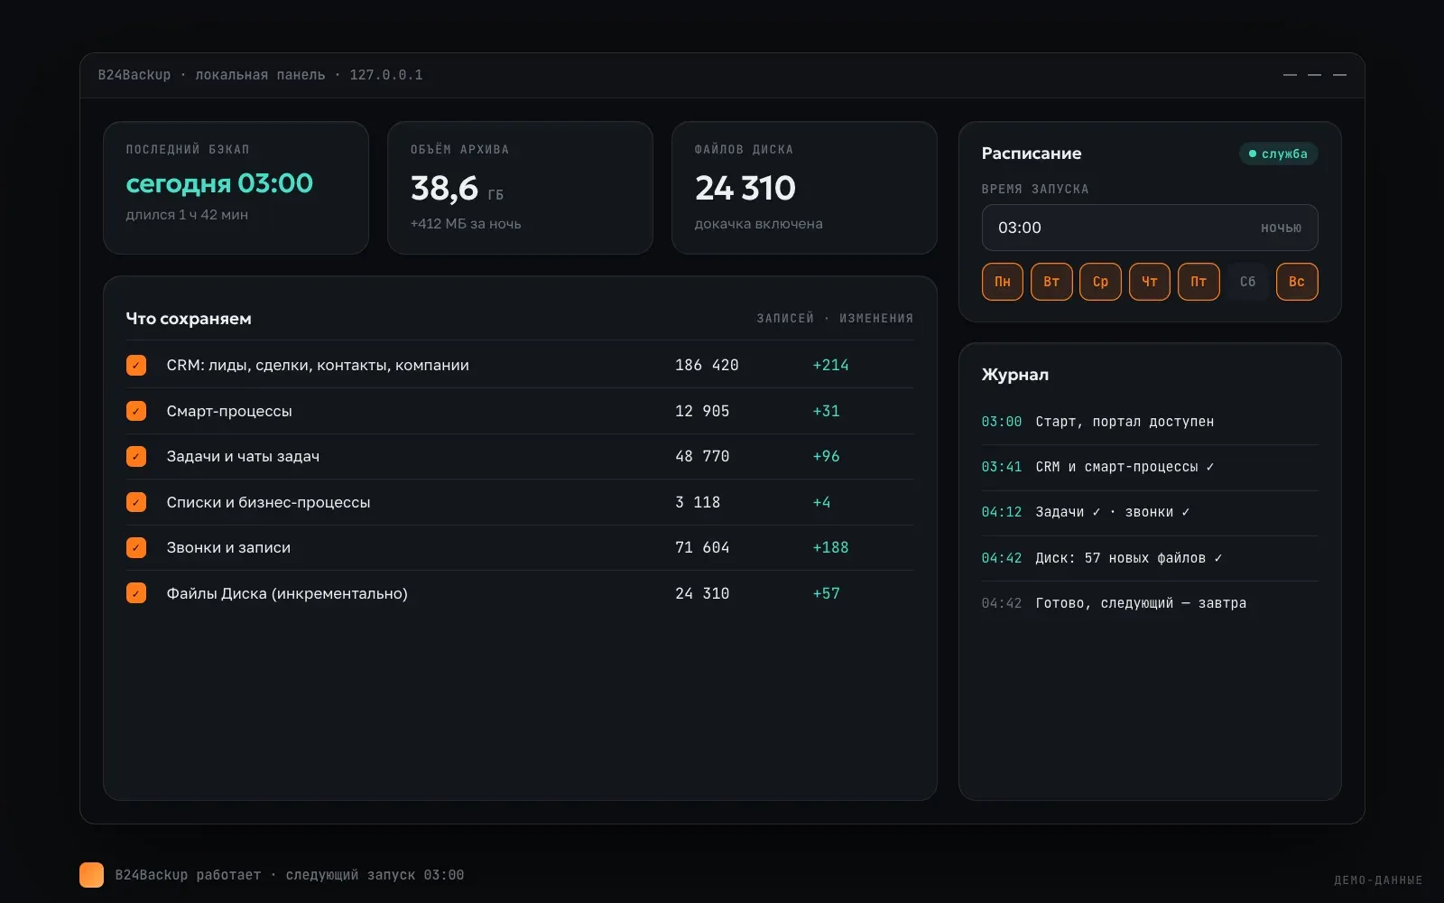Enable the Сб schedule day
1444x903 pixels.
(x=1247, y=282)
